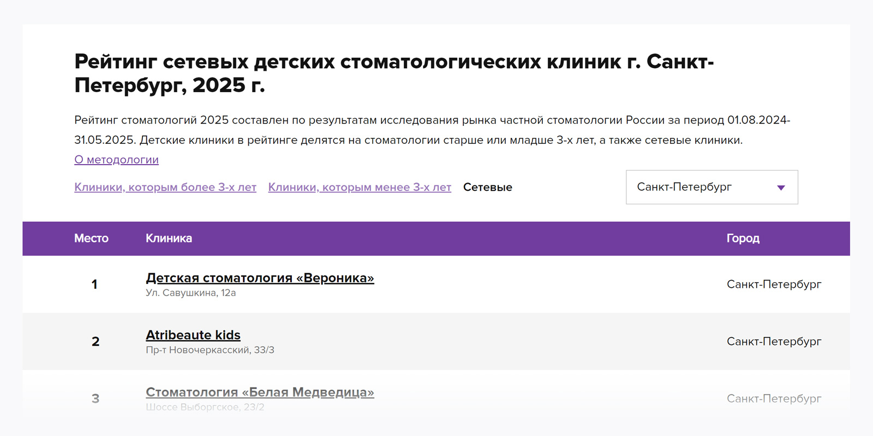Click rank number 3 in the table
The height and width of the screenshot is (436, 873).
pos(95,399)
